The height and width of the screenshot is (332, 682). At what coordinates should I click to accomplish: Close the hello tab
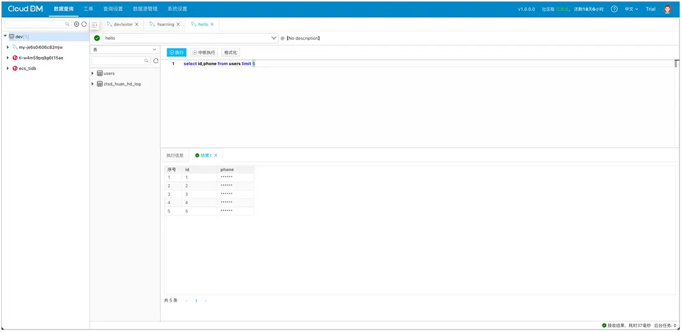click(x=212, y=24)
